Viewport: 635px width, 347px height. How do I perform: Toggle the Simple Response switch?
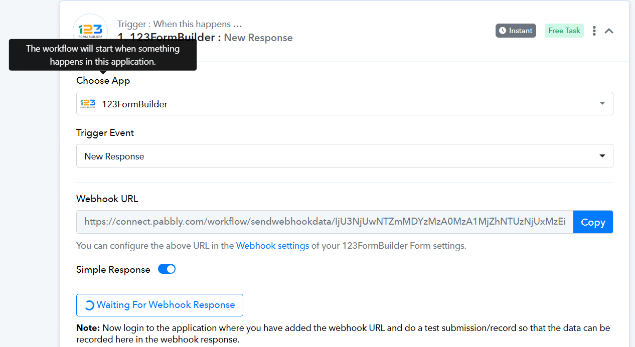click(x=167, y=269)
